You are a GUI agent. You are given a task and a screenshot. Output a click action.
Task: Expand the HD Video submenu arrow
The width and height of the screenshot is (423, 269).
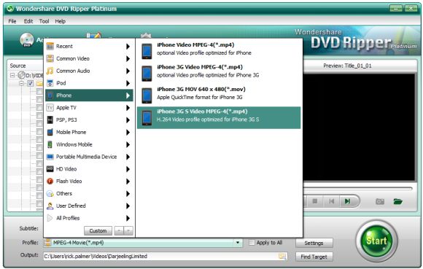tap(128, 169)
